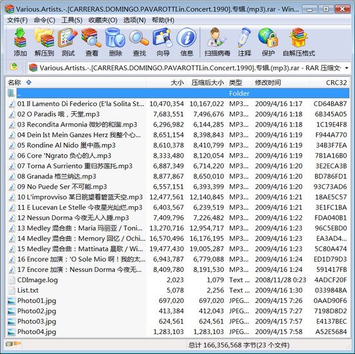355x354 pixels.
Task: Click the sort arrow beside 名称
Action: point(28,83)
